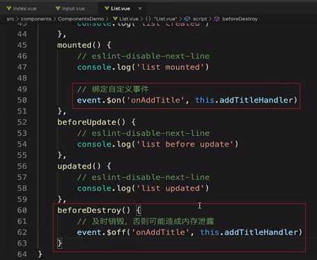
Task: Click the script symbol breadcrumb icon
Action: [187, 19]
